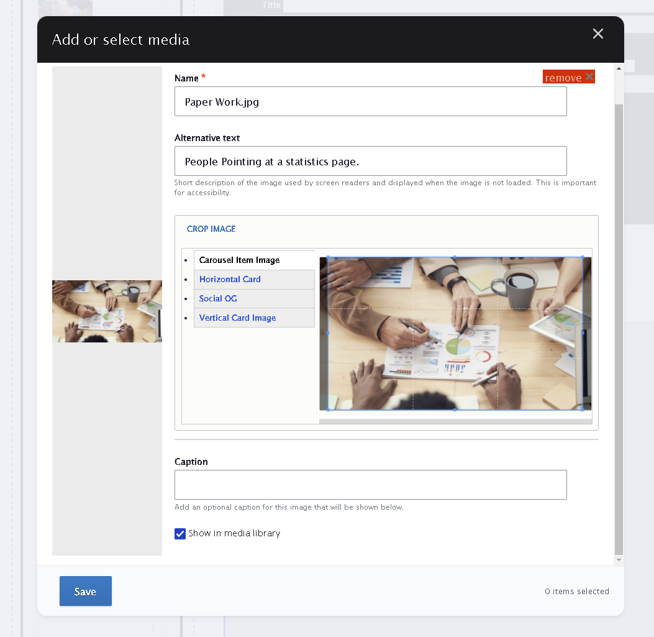Screen dimensions: 654x637
Task: Click the top-center crop handle
Action: point(455,257)
